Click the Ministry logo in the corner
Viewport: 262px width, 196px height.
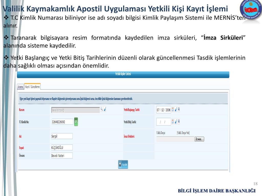[x=251, y=10]
